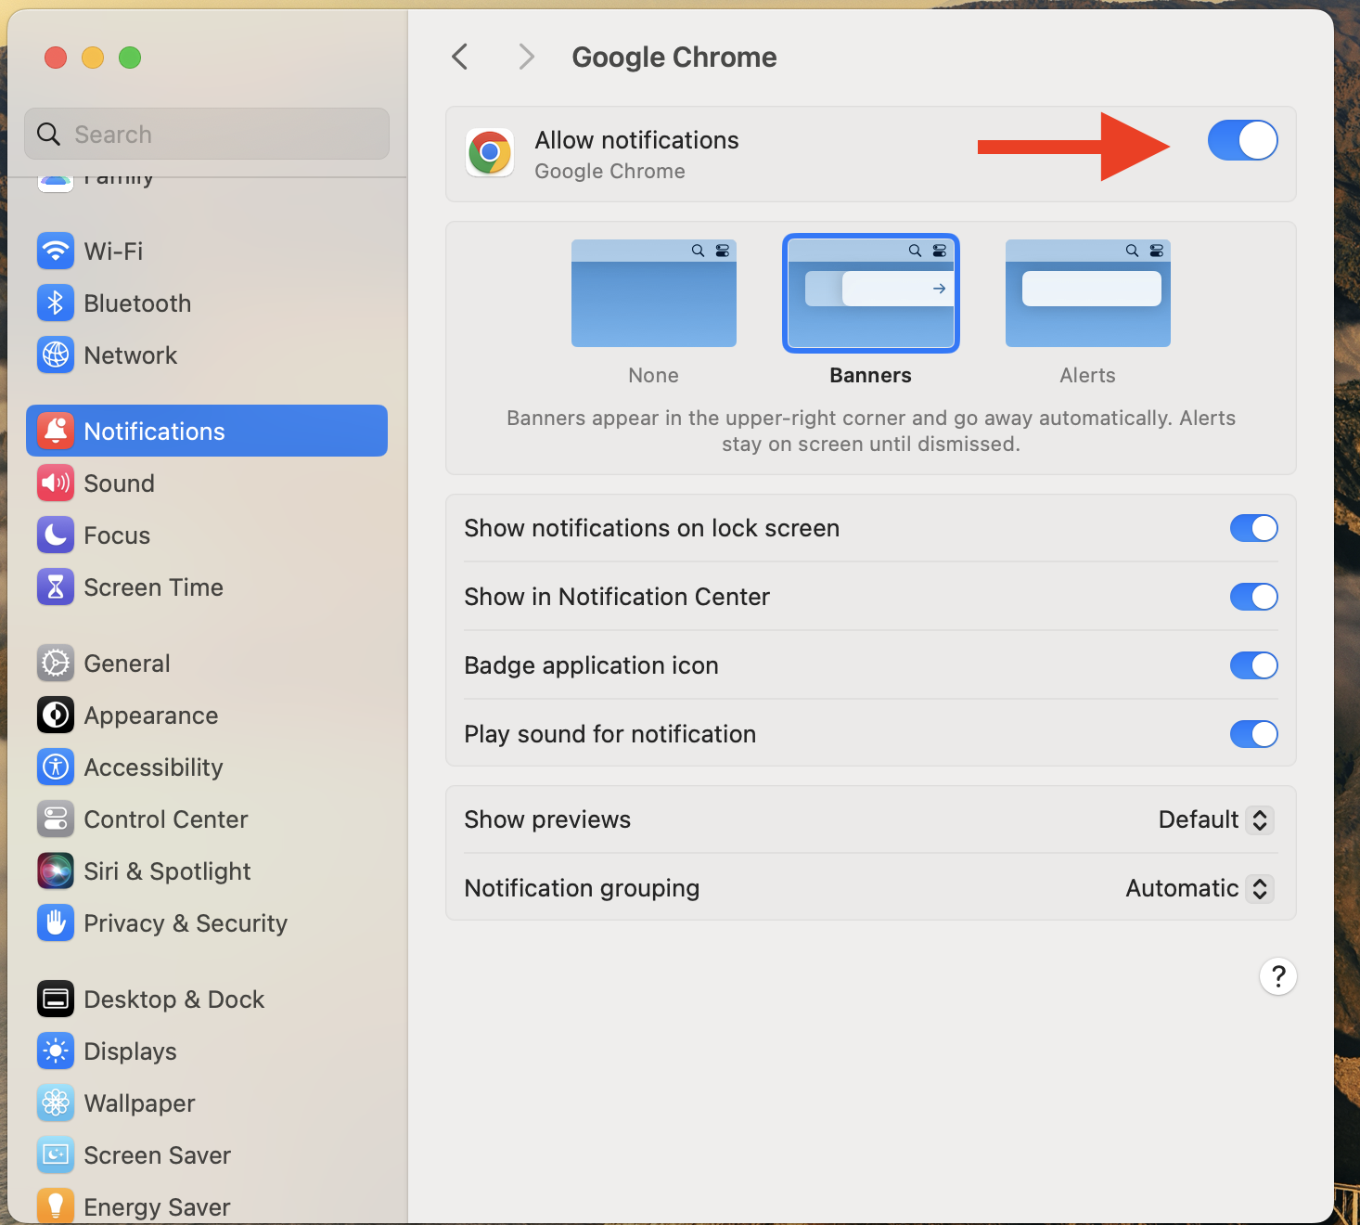The height and width of the screenshot is (1225, 1360).
Task: Click the Google Chrome app icon
Action: [x=490, y=153]
